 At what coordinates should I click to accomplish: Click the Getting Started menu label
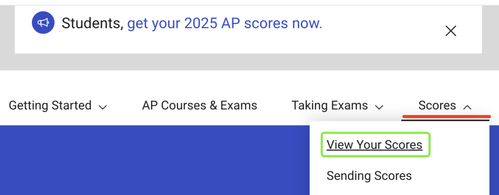pyautogui.click(x=50, y=105)
